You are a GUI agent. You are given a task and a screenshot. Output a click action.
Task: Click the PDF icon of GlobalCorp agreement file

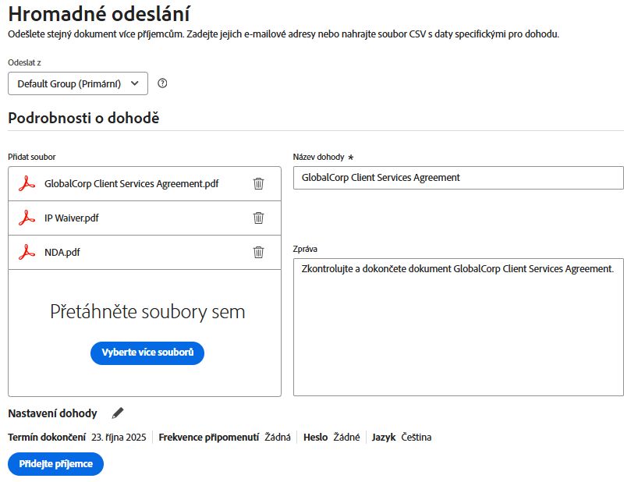click(27, 184)
